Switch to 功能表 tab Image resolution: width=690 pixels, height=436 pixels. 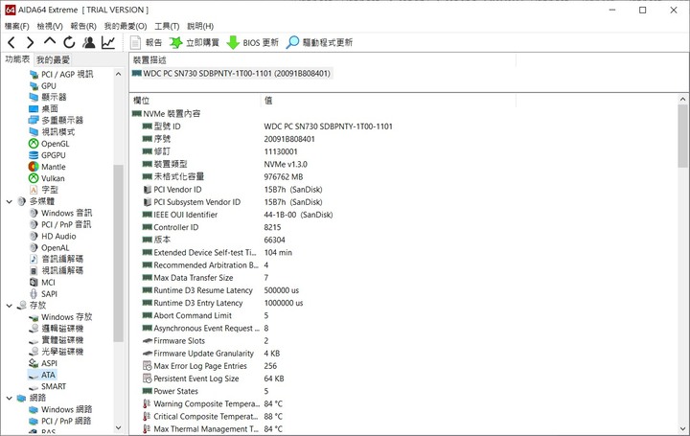point(17,59)
